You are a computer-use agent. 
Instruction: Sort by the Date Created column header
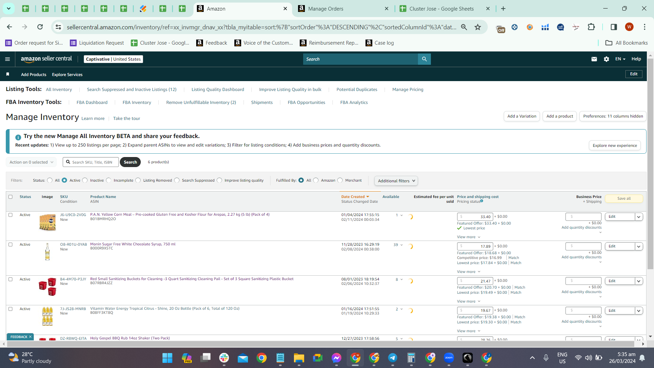tap(355, 197)
